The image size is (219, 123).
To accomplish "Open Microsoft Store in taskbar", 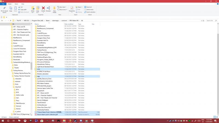I will point(42,121).
